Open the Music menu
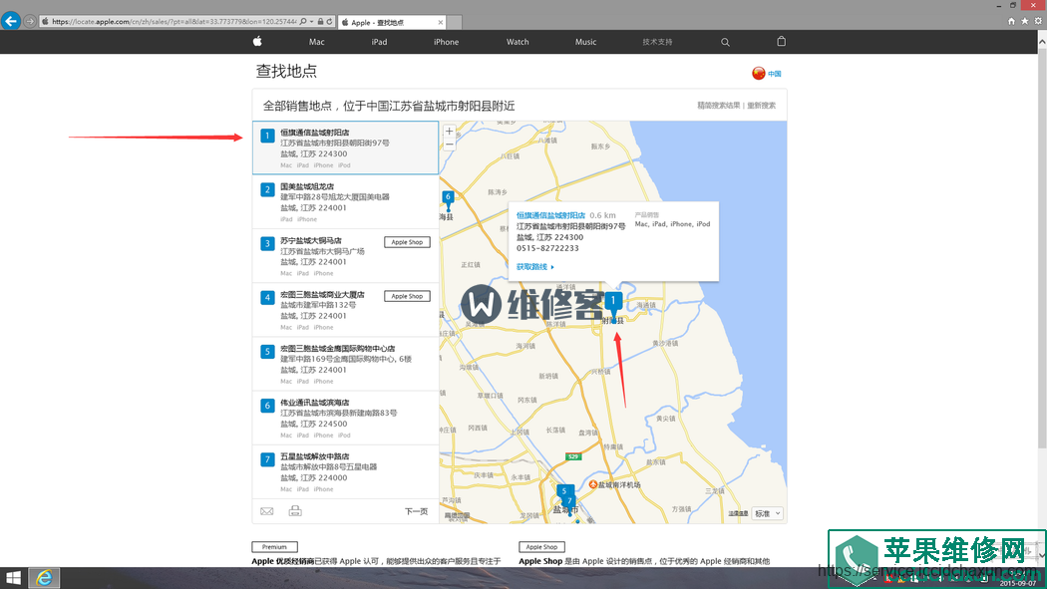 (585, 42)
